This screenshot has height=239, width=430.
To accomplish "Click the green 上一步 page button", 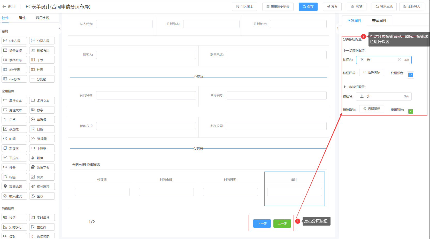I will point(282,223).
